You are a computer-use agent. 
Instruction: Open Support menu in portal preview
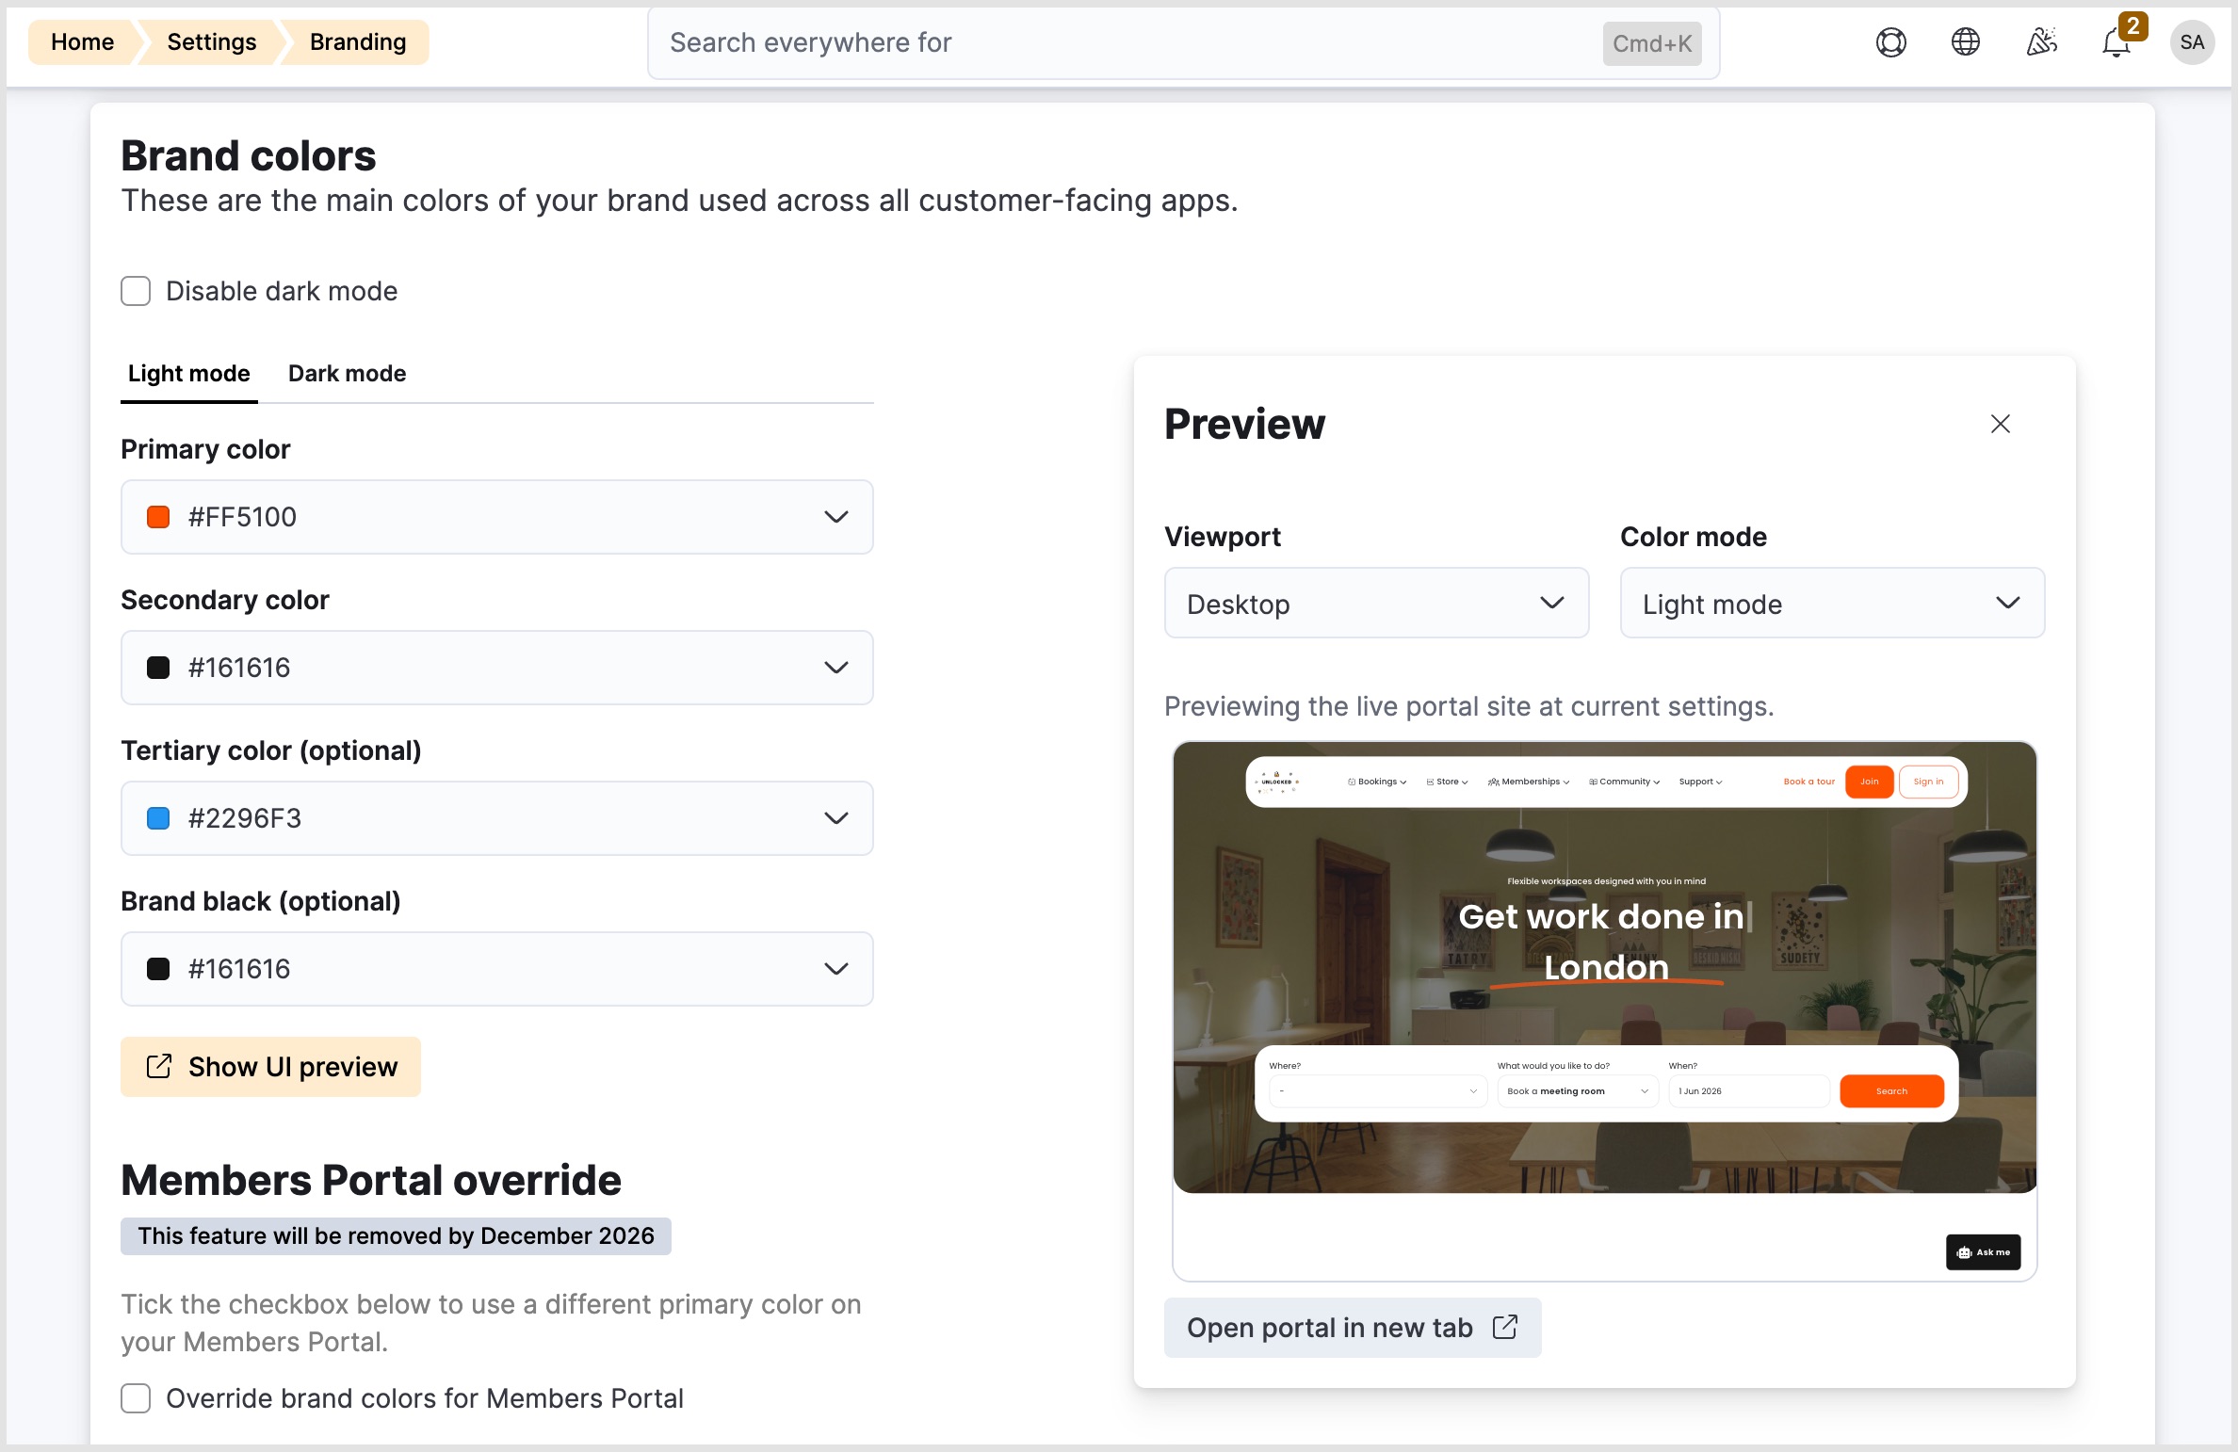coord(1700,782)
